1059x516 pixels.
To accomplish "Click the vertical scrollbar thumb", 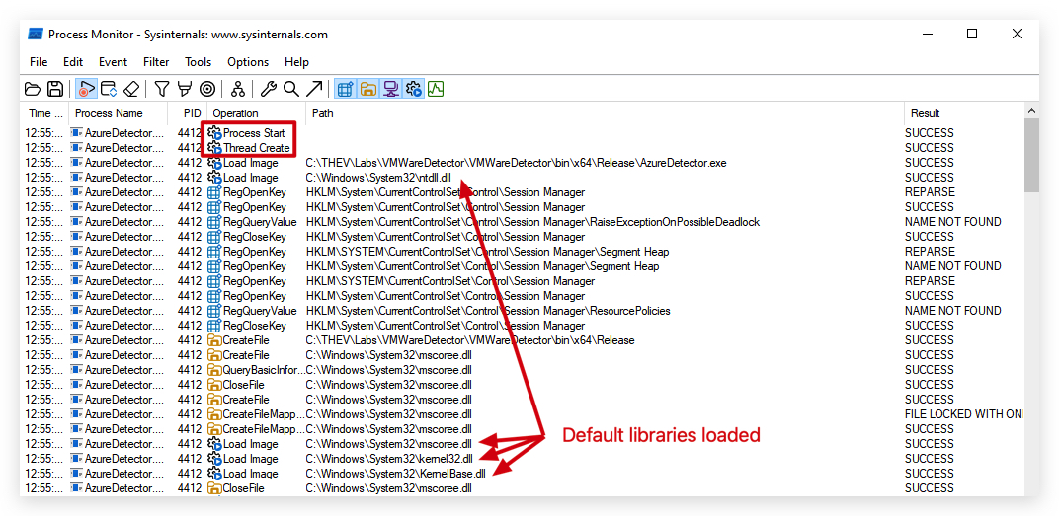I will pyautogui.click(x=1031, y=156).
